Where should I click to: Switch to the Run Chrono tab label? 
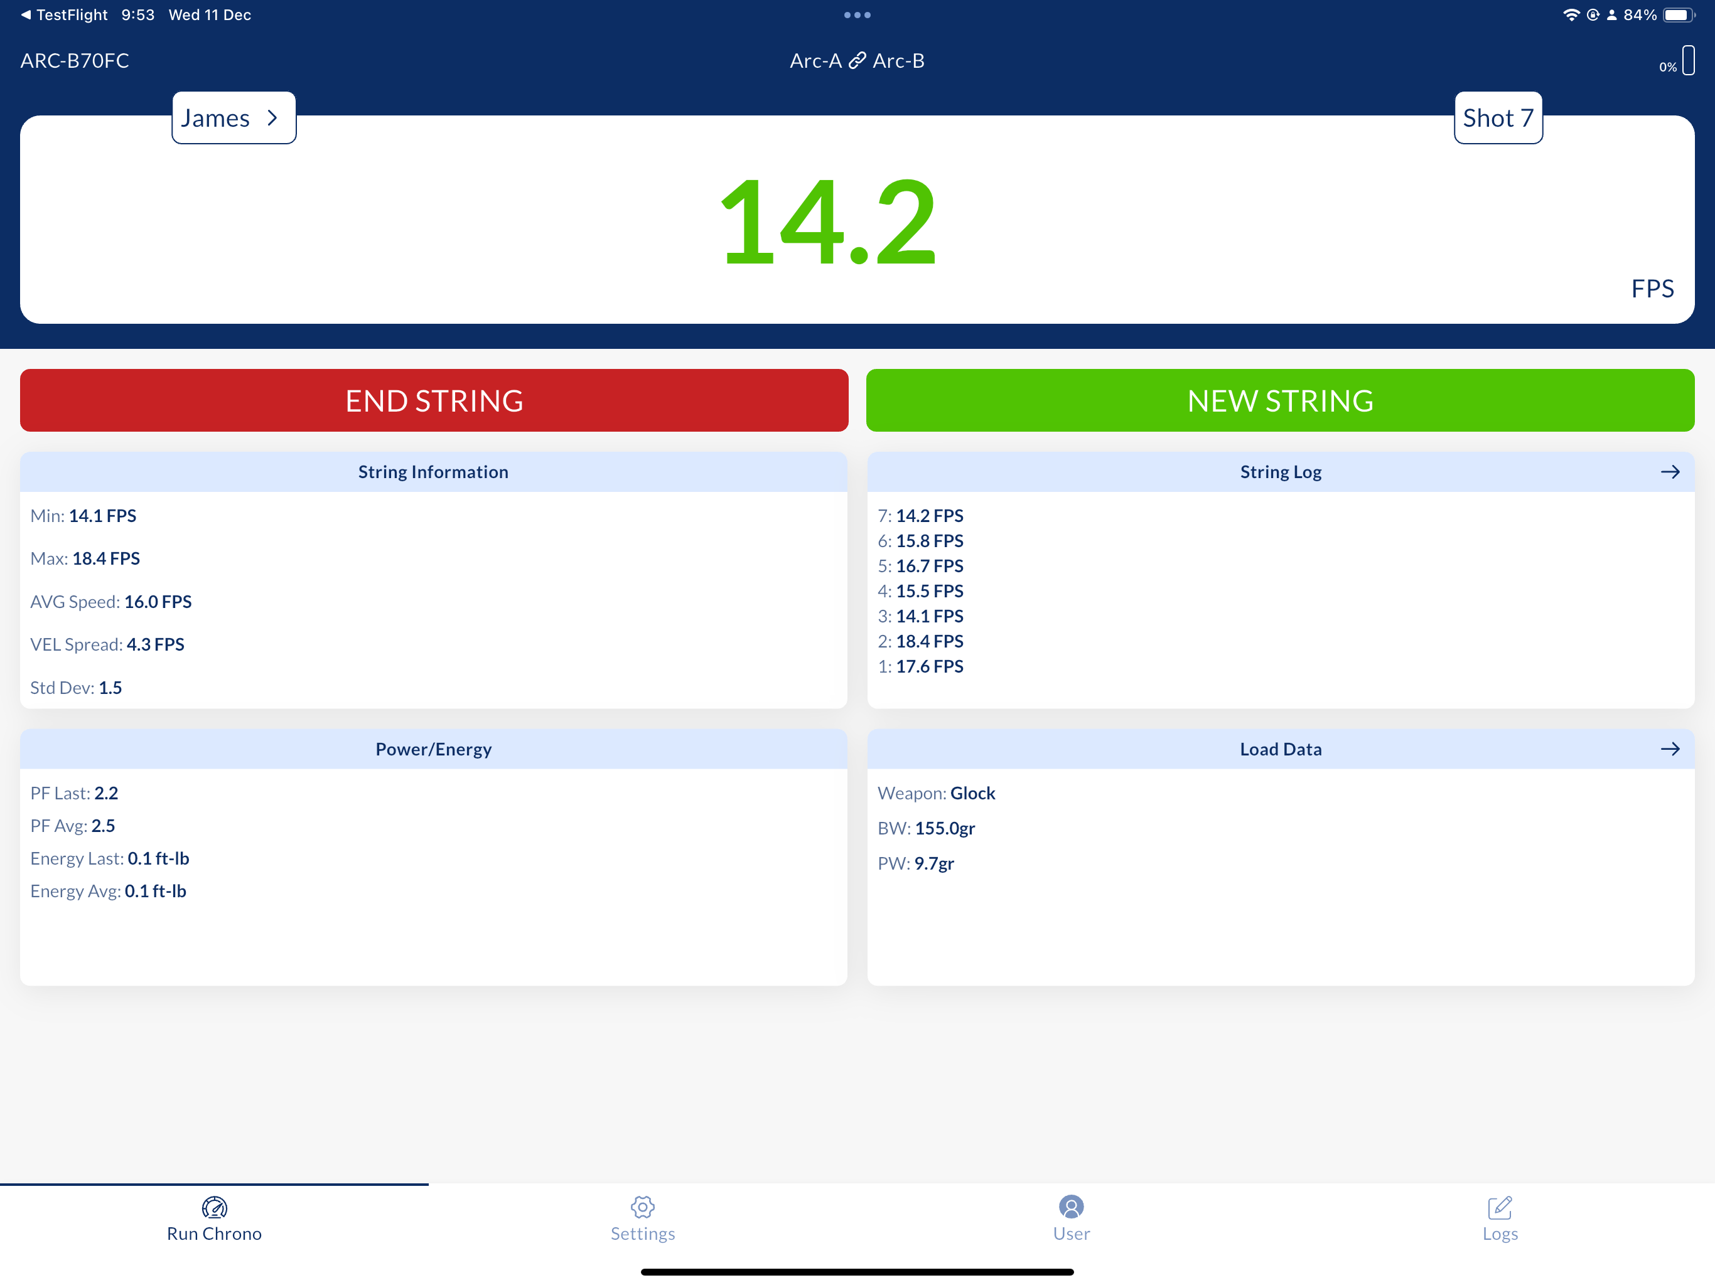click(214, 1233)
